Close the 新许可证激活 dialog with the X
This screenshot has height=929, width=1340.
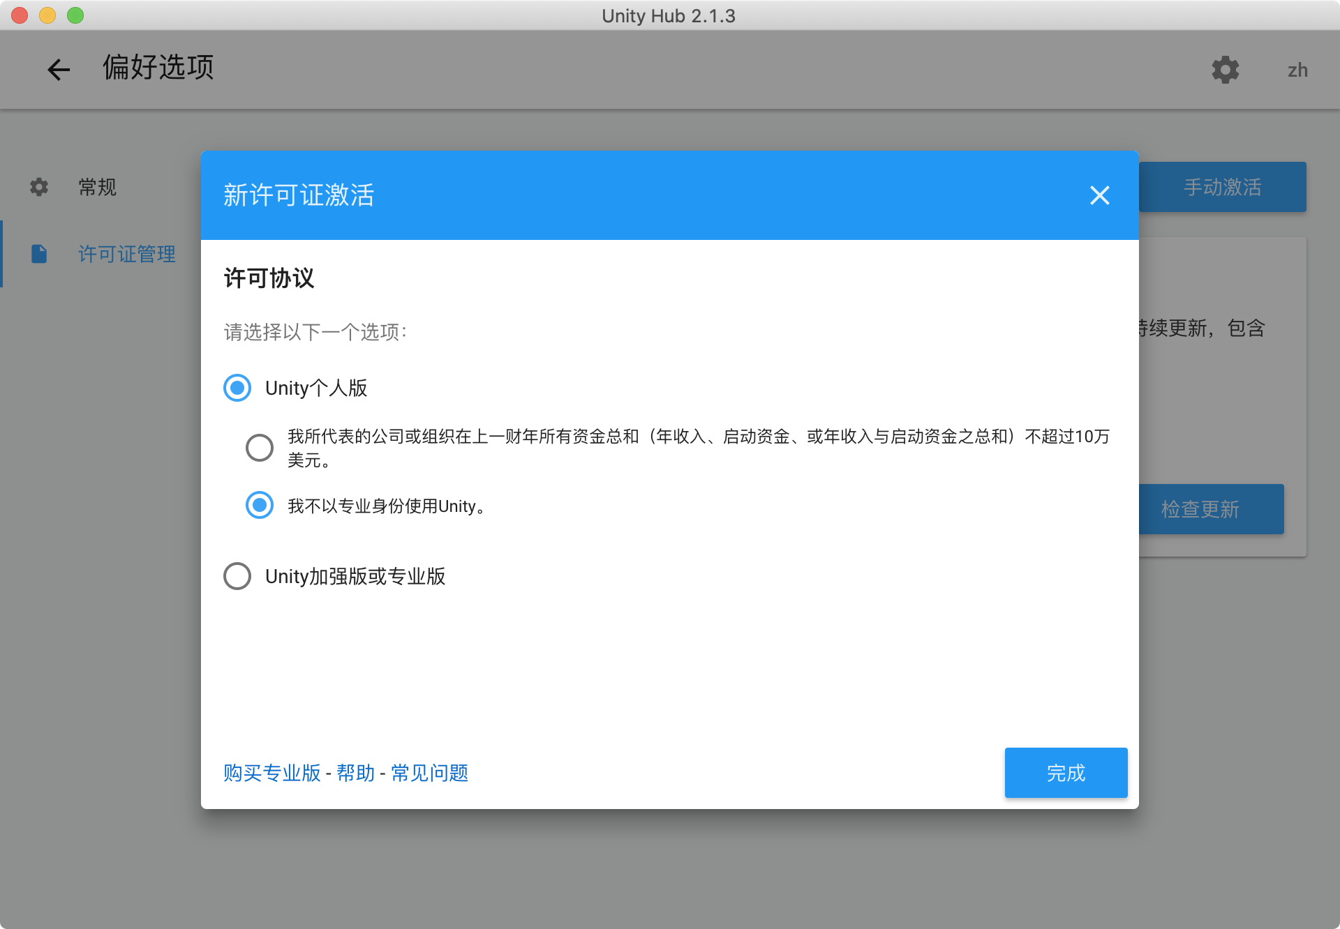1099,196
